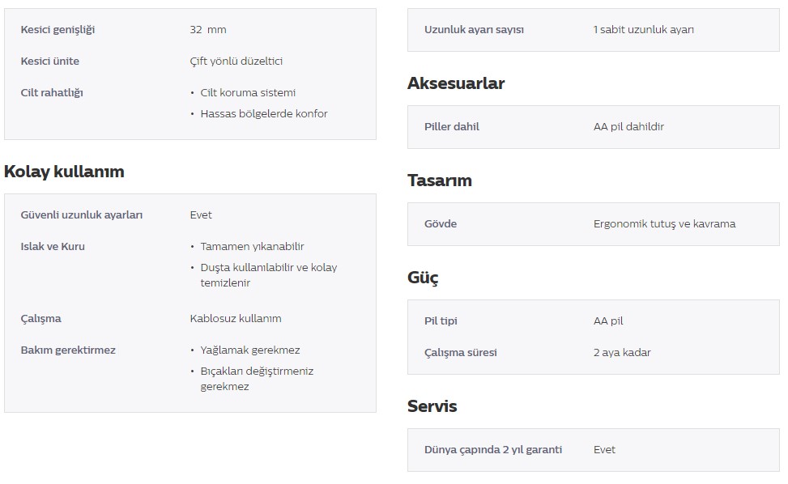The image size is (788, 484).
Task: Click Dünya çapında 2 yıl garanti label
Action: (493, 450)
